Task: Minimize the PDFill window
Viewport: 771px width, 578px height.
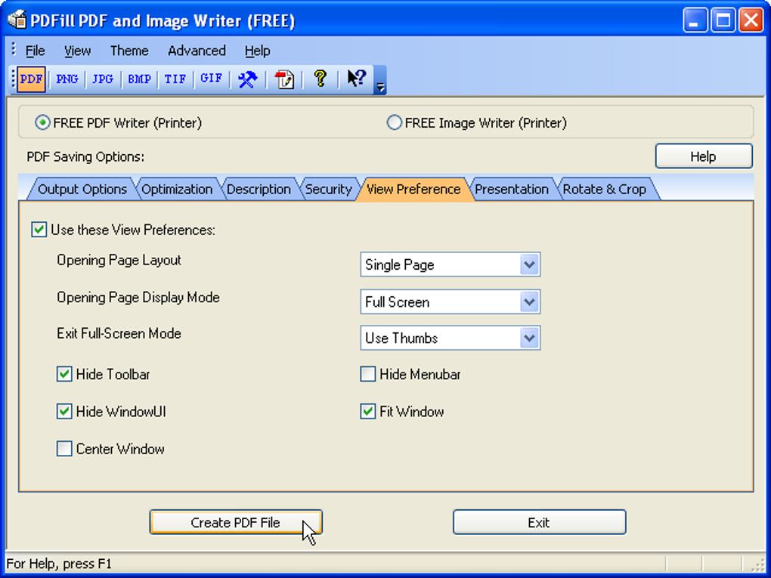Action: click(695, 20)
